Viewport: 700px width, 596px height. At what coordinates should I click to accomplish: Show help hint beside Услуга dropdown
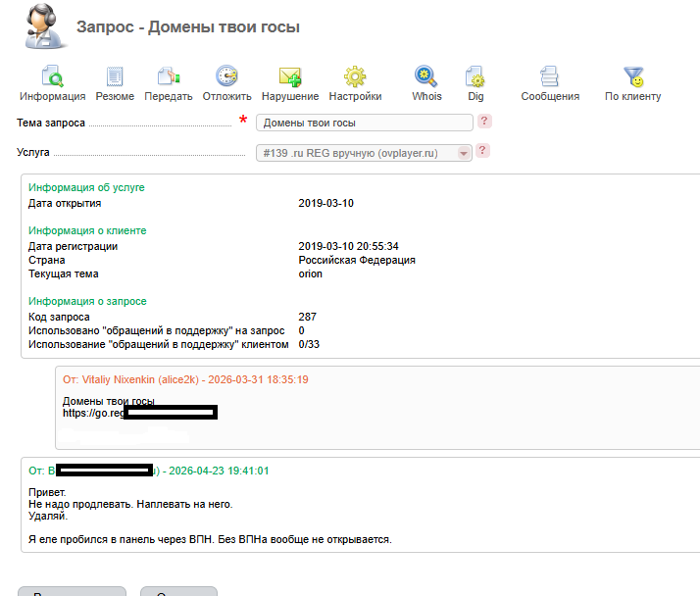coord(483,152)
